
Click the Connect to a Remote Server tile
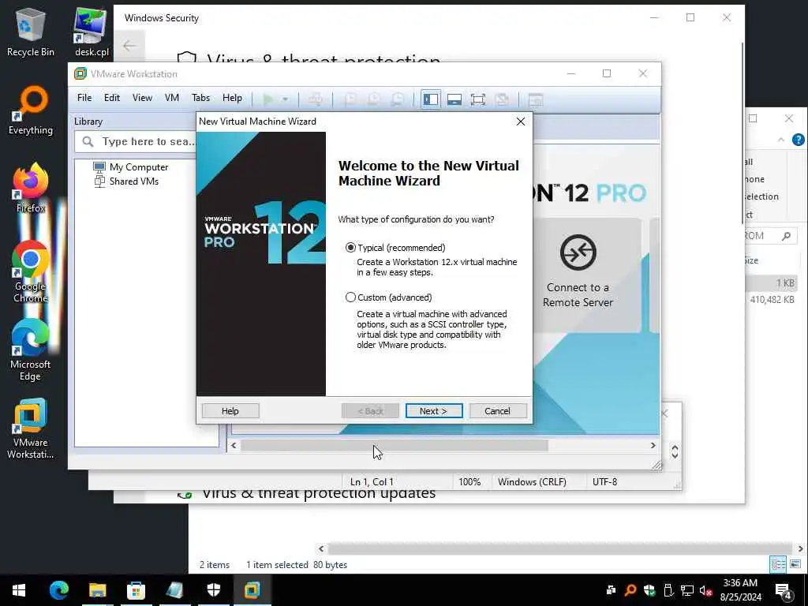point(578,275)
